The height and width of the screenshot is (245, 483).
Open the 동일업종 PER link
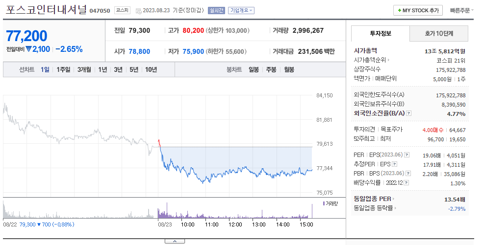click(x=372, y=199)
